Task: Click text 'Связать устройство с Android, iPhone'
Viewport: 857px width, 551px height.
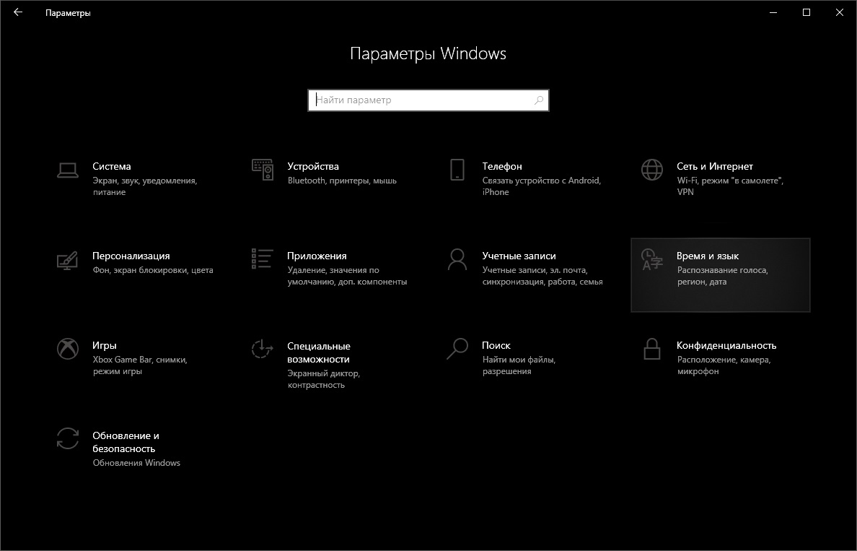Action: click(542, 186)
